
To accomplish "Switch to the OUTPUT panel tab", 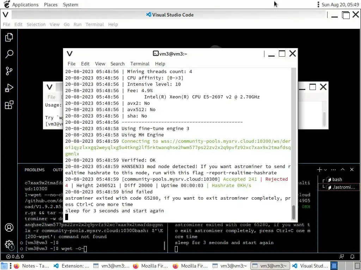I will point(58,170).
